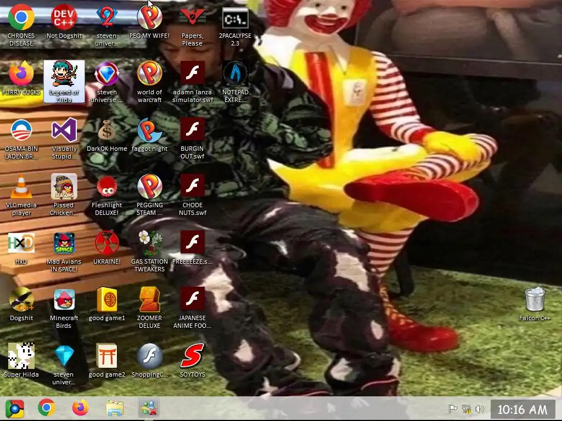
Task: Open the Minecraft Birds desktop icon
Action: point(64,300)
